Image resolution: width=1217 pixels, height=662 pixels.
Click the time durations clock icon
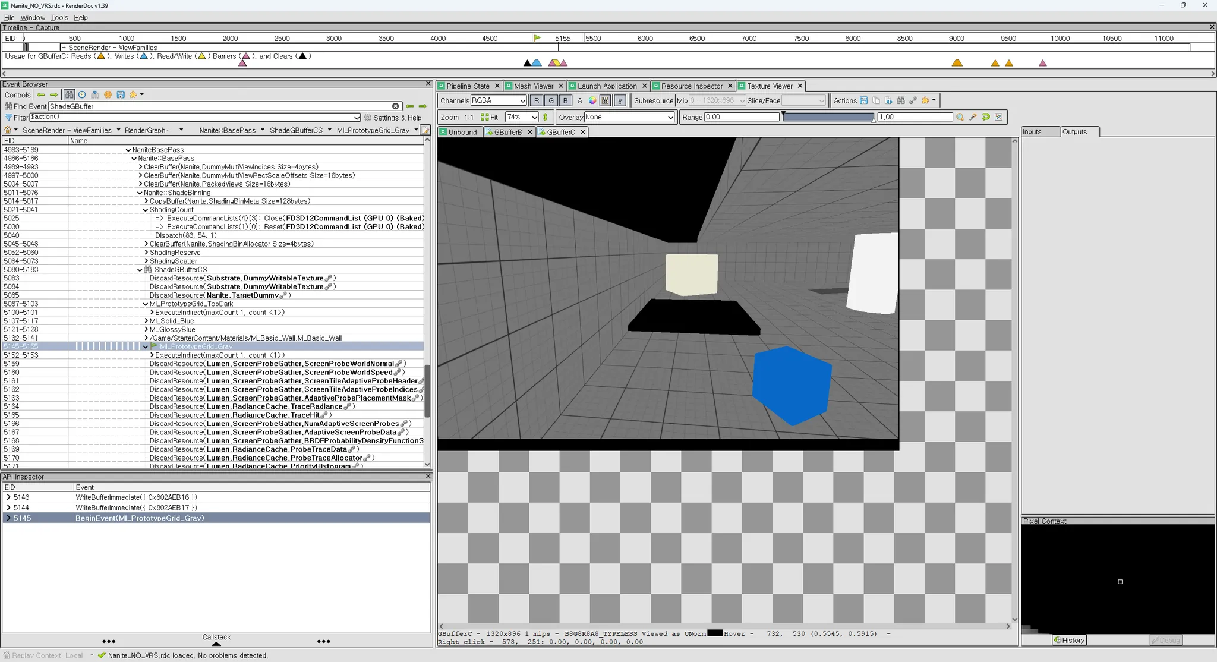pos(82,94)
